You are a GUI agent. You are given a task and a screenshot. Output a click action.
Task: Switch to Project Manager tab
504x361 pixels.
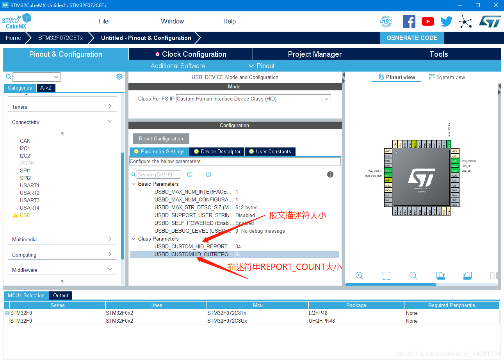pos(315,54)
